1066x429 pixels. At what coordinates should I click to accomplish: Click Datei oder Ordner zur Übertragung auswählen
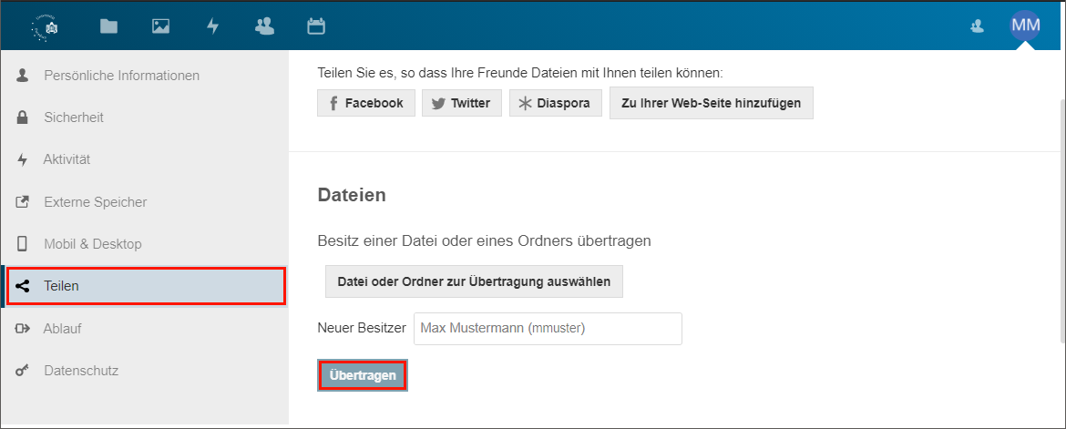pyautogui.click(x=474, y=281)
